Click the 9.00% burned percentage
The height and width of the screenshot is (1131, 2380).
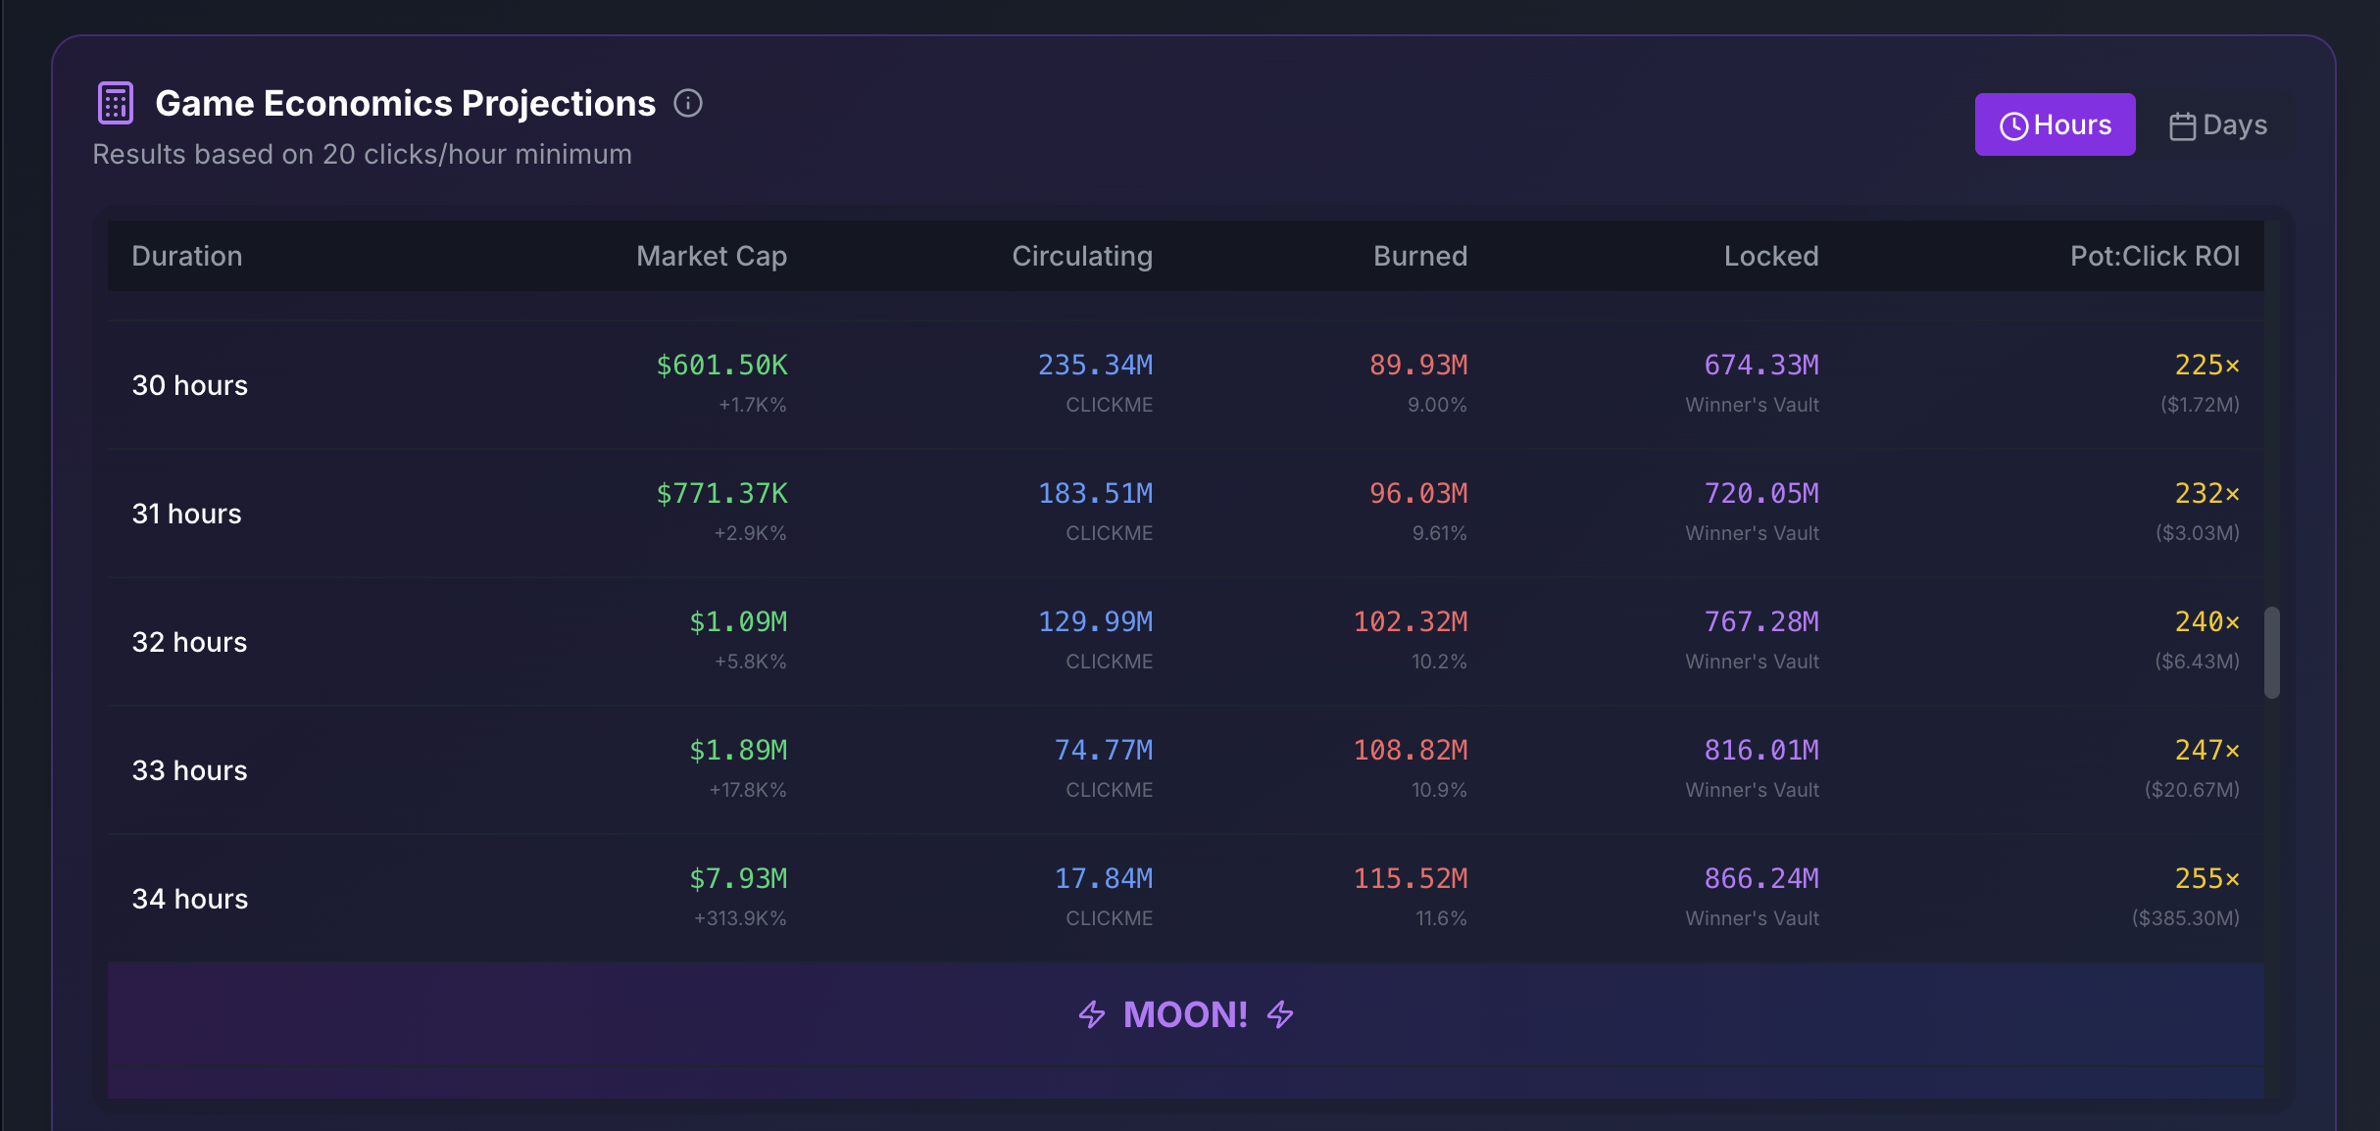(x=1437, y=405)
